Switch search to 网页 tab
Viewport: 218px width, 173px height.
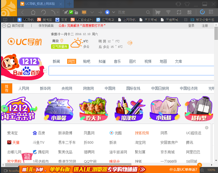pyautogui.click(x=72, y=61)
